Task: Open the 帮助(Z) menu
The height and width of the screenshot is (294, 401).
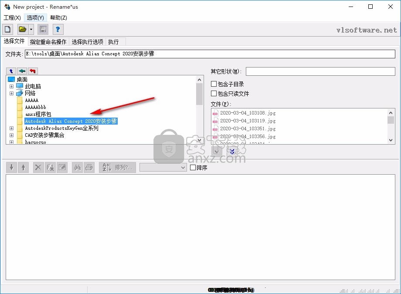Action: point(58,17)
